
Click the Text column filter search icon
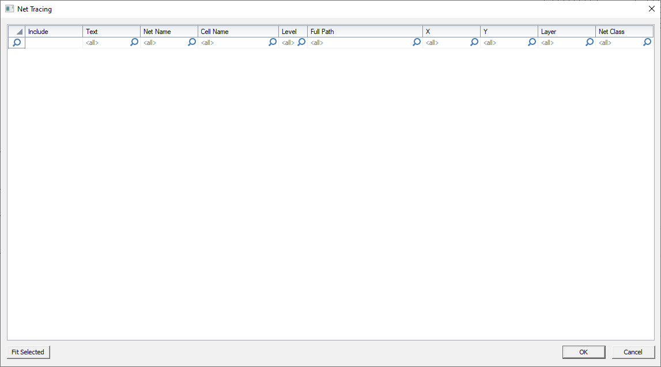pyautogui.click(x=134, y=42)
